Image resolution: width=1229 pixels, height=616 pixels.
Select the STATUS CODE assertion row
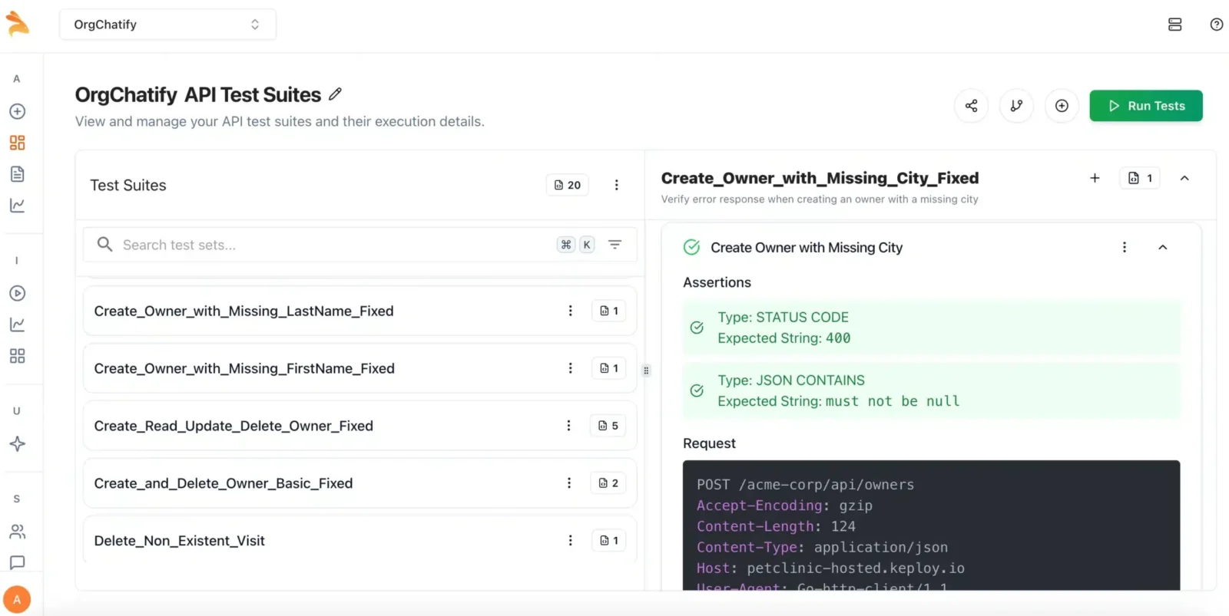[931, 328]
